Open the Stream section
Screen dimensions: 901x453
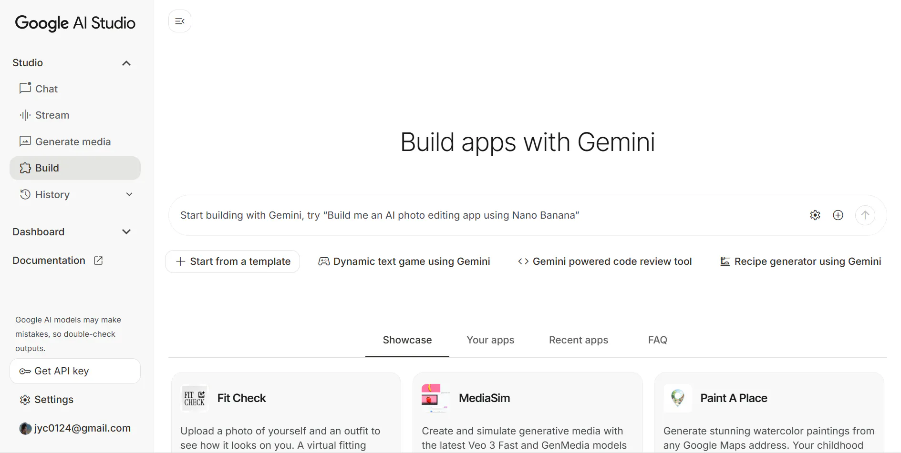pos(52,115)
